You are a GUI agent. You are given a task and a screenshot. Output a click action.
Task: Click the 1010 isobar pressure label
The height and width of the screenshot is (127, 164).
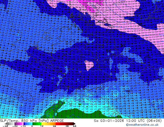pyautogui.click(x=22, y=115)
